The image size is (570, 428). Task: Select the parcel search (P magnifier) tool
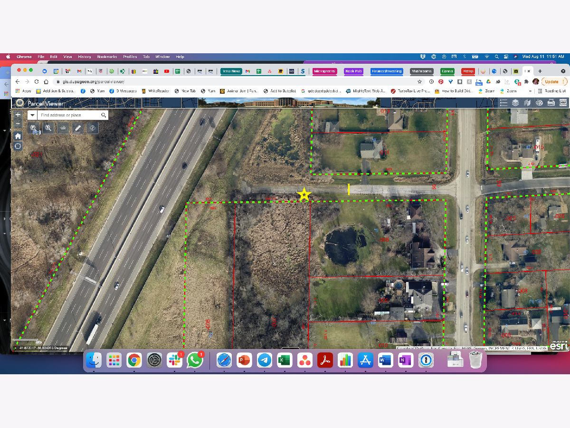click(33, 128)
